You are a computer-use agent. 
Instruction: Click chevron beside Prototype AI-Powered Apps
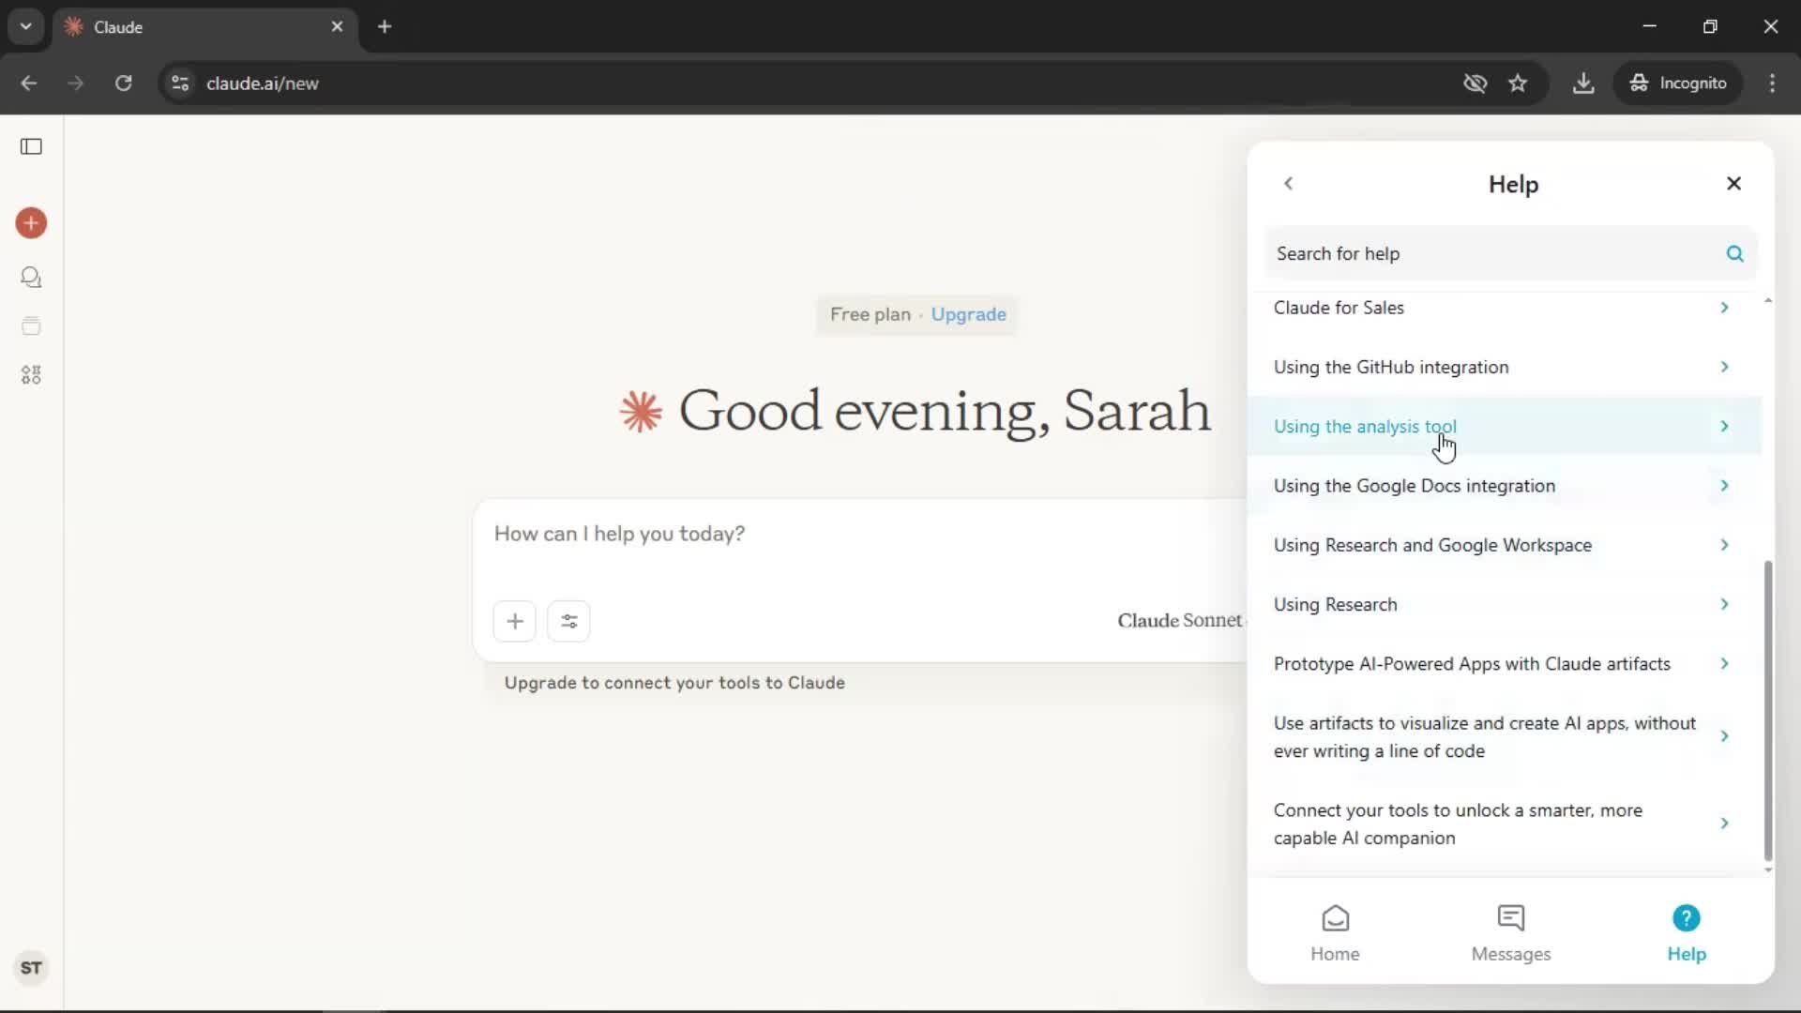(1724, 664)
